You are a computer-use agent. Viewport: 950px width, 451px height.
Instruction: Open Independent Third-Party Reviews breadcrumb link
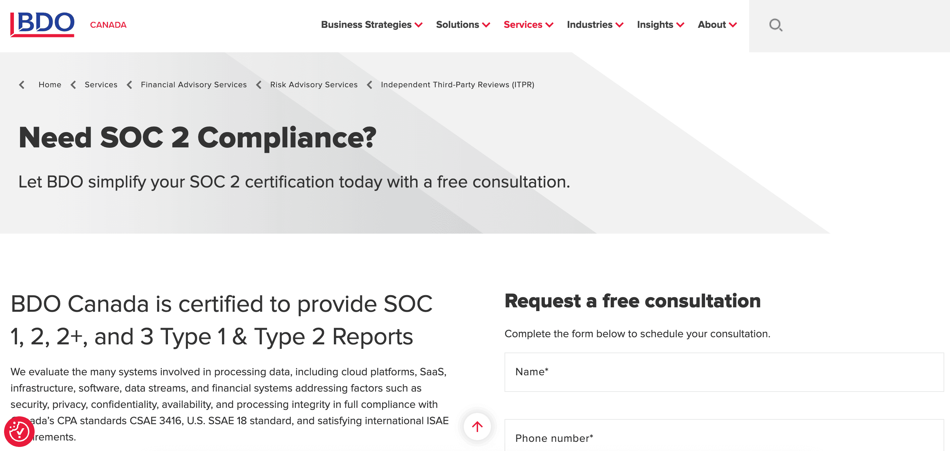pyautogui.click(x=458, y=85)
